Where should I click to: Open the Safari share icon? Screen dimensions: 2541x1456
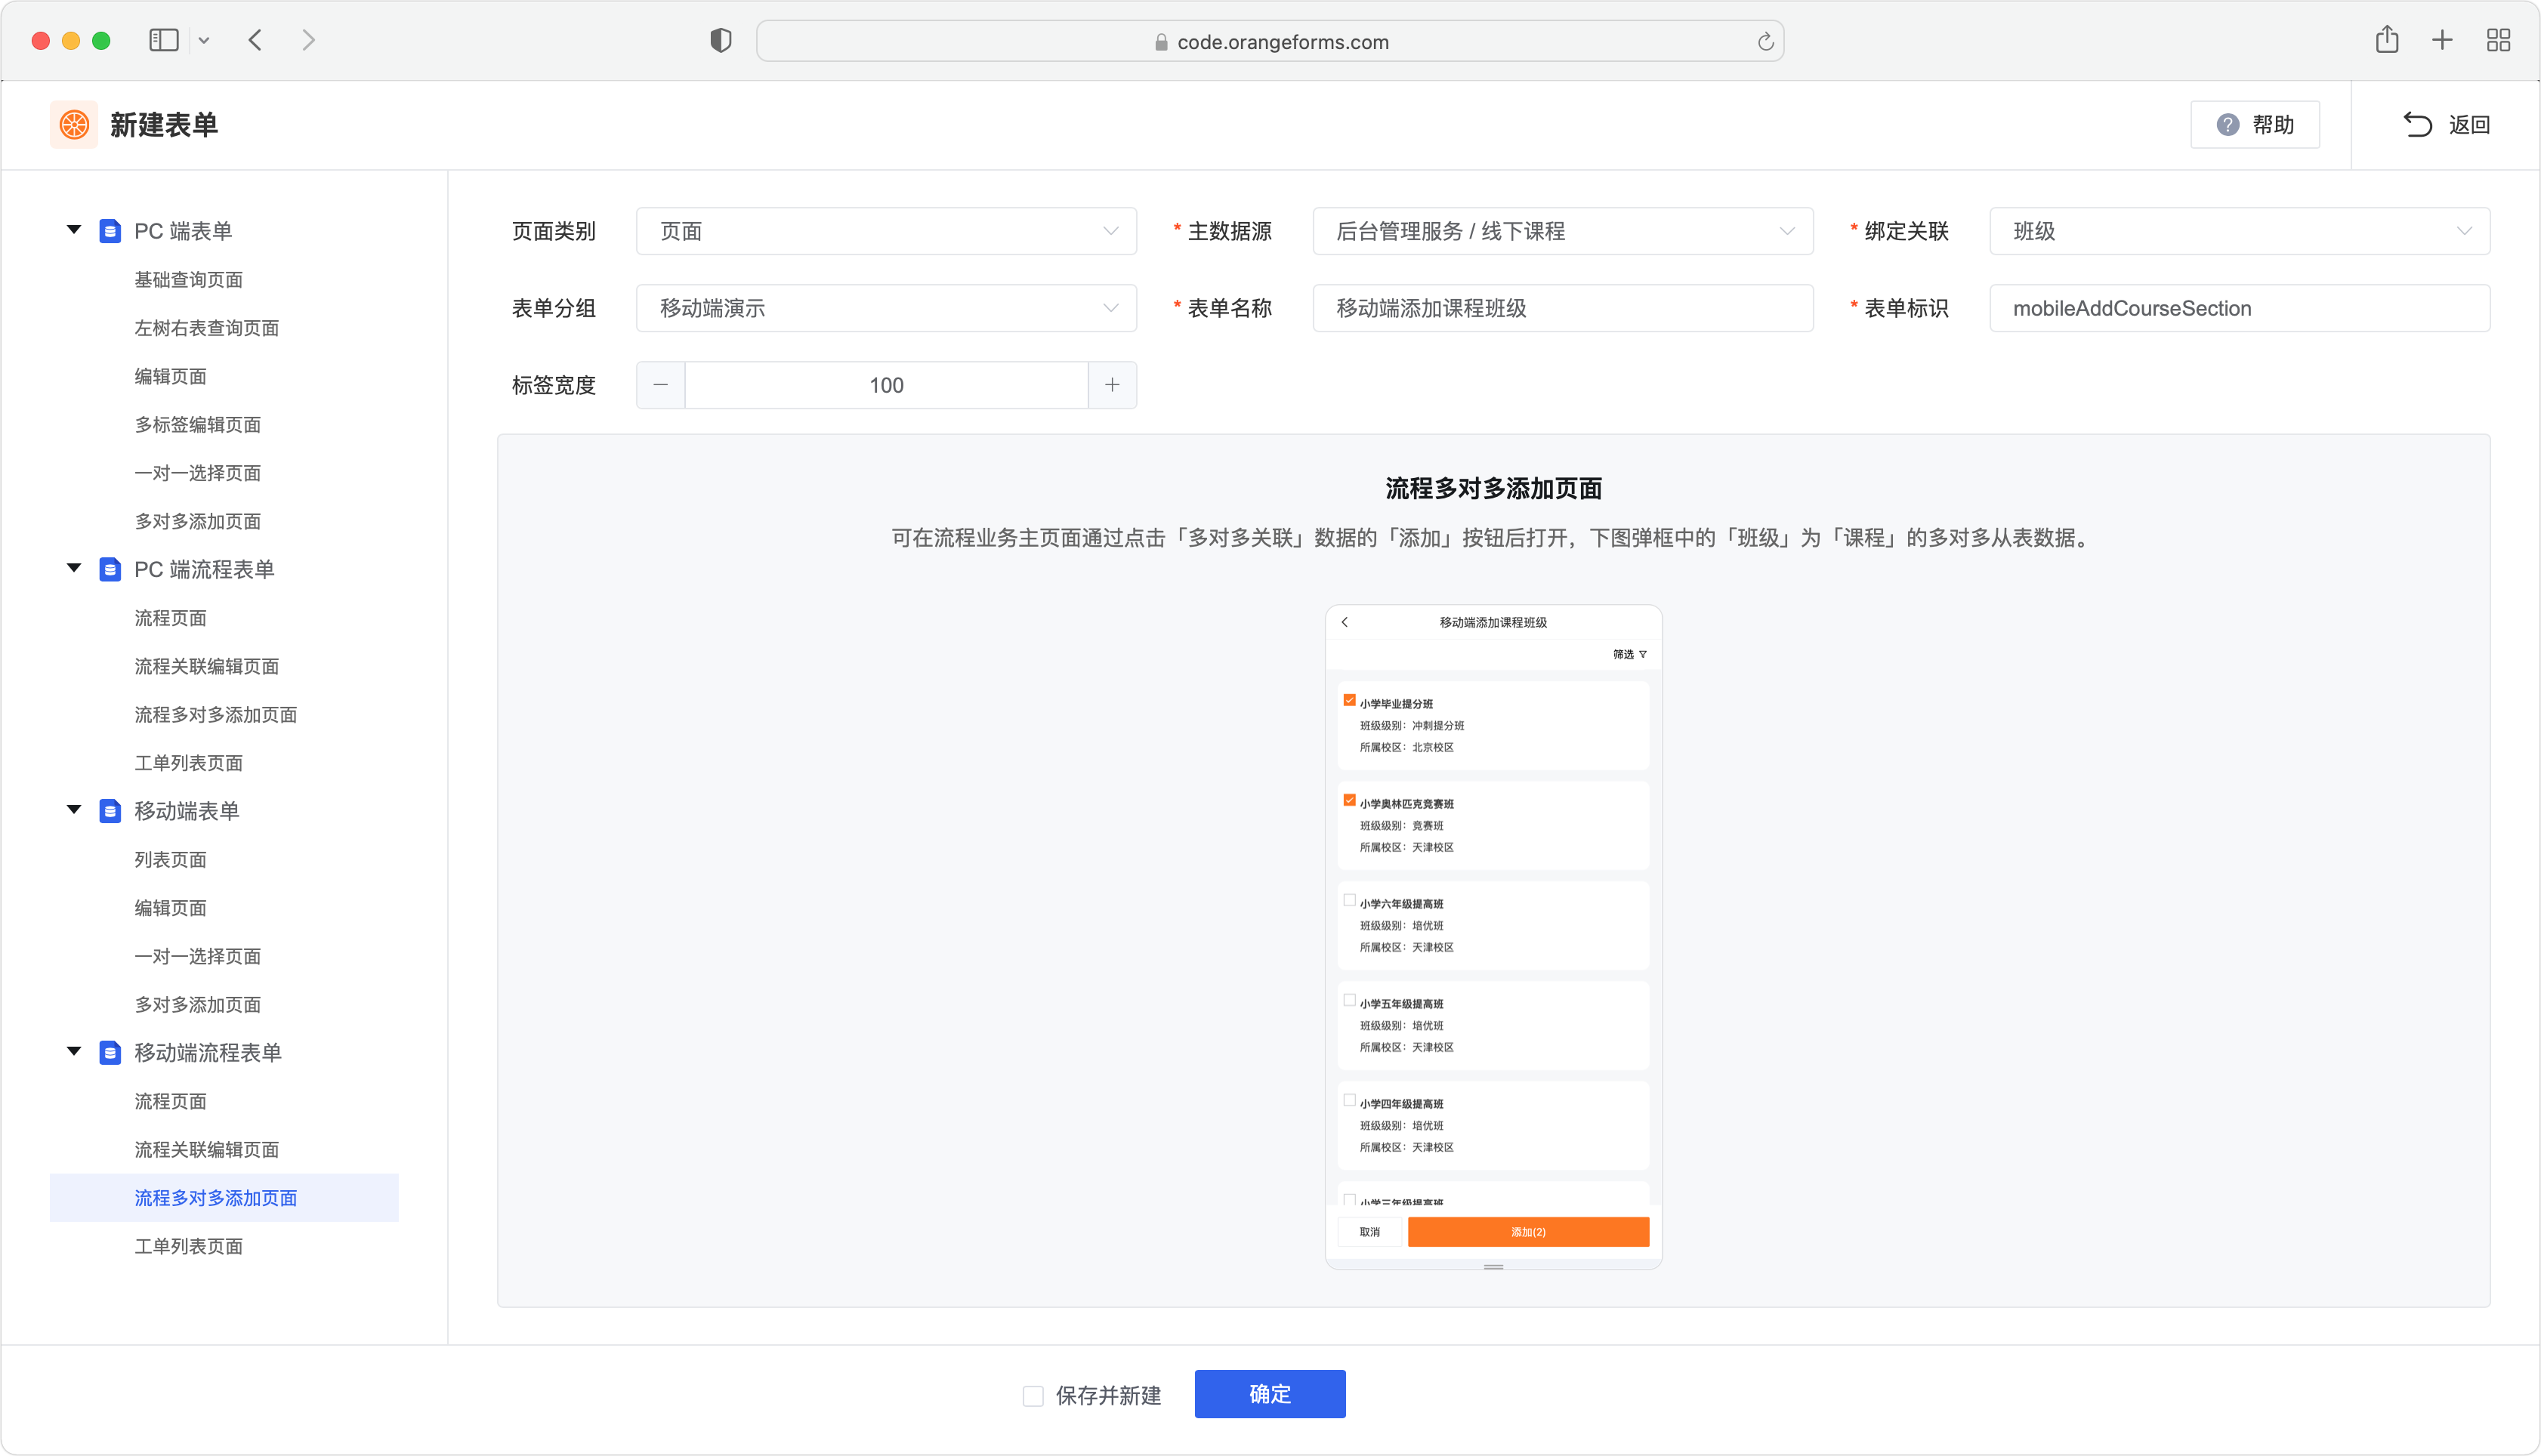2387,39
